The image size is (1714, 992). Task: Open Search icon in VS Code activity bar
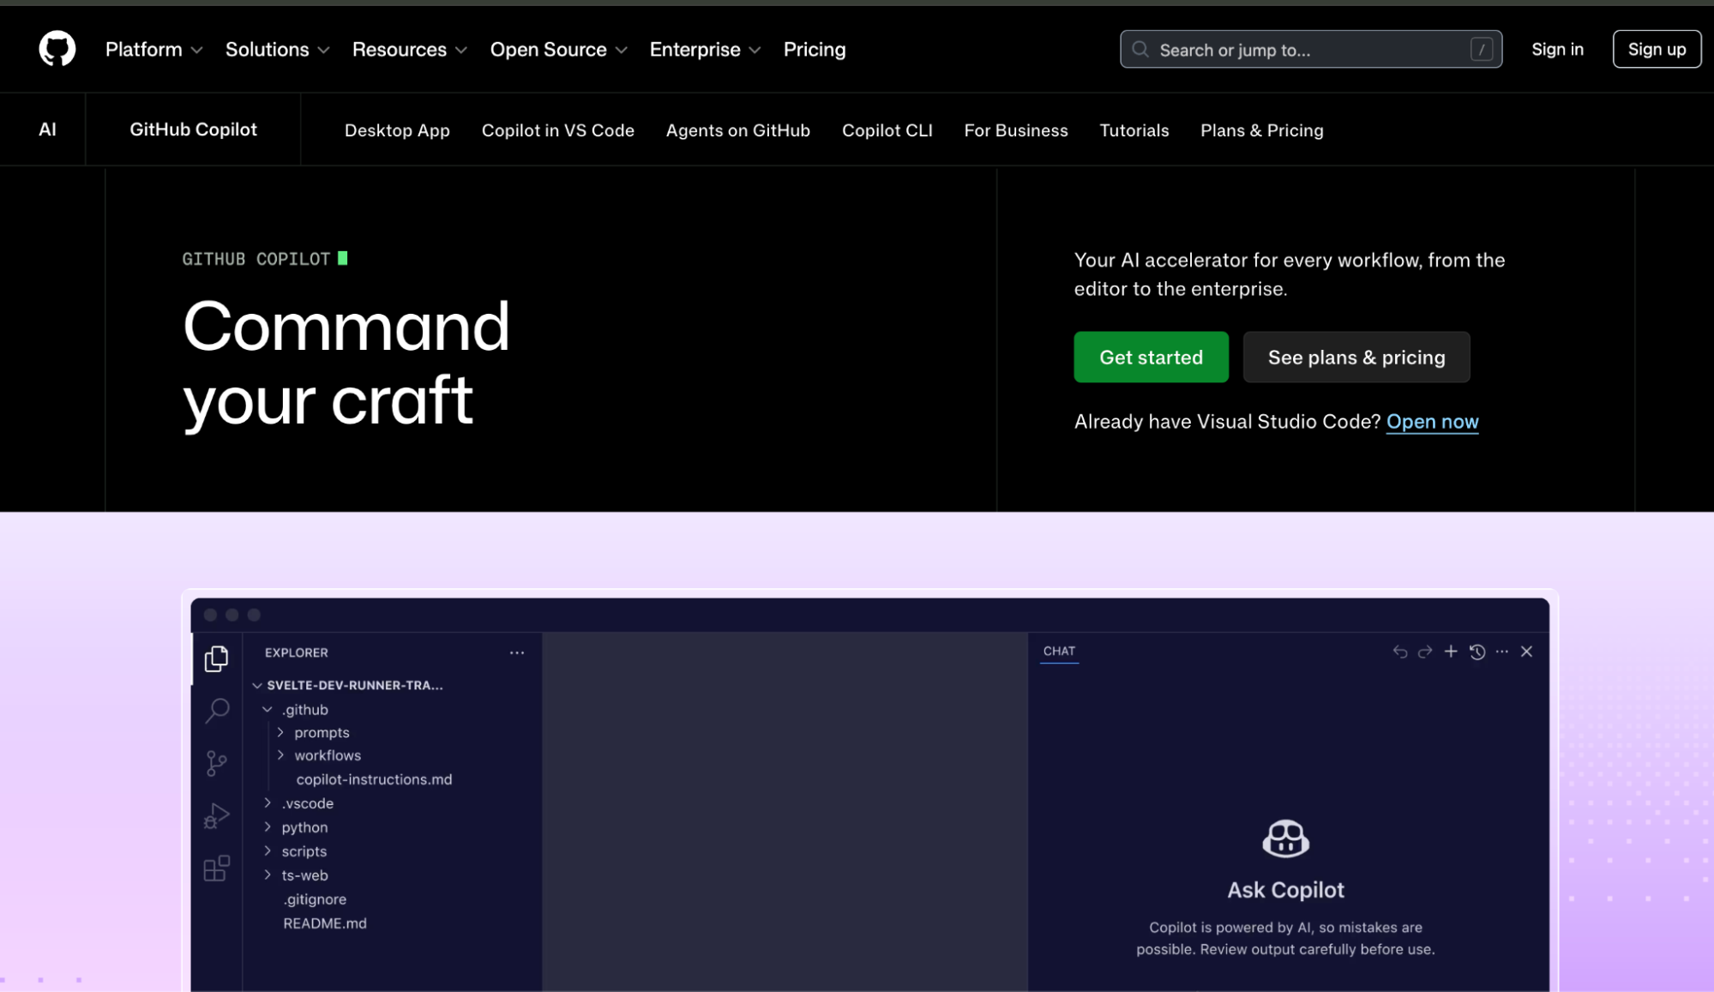(x=217, y=711)
